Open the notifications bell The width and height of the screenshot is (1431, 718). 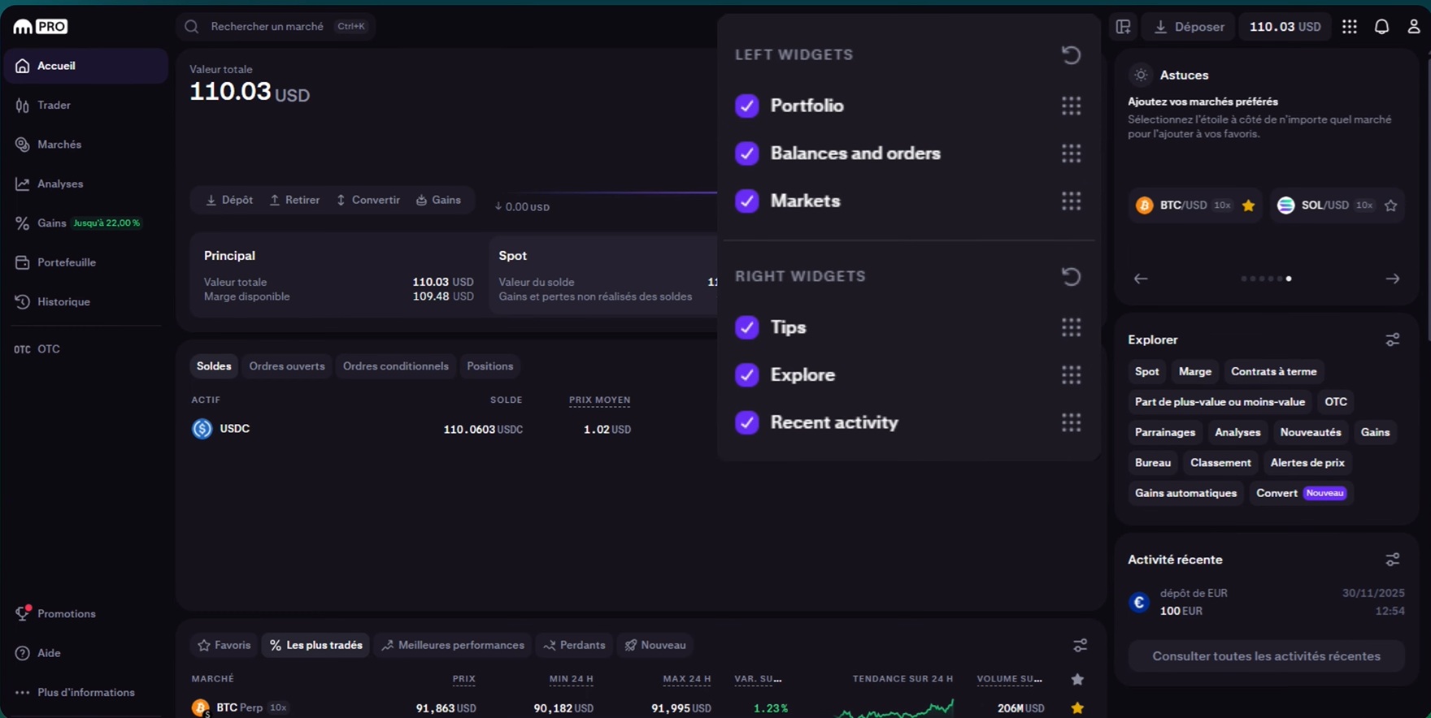pos(1381,27)
